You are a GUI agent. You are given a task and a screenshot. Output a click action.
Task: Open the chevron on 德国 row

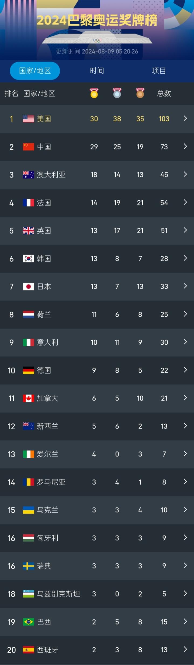coord(185,370)
